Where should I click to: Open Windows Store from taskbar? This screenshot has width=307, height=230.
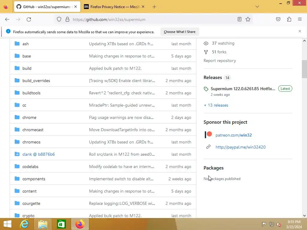pos(61,224)
